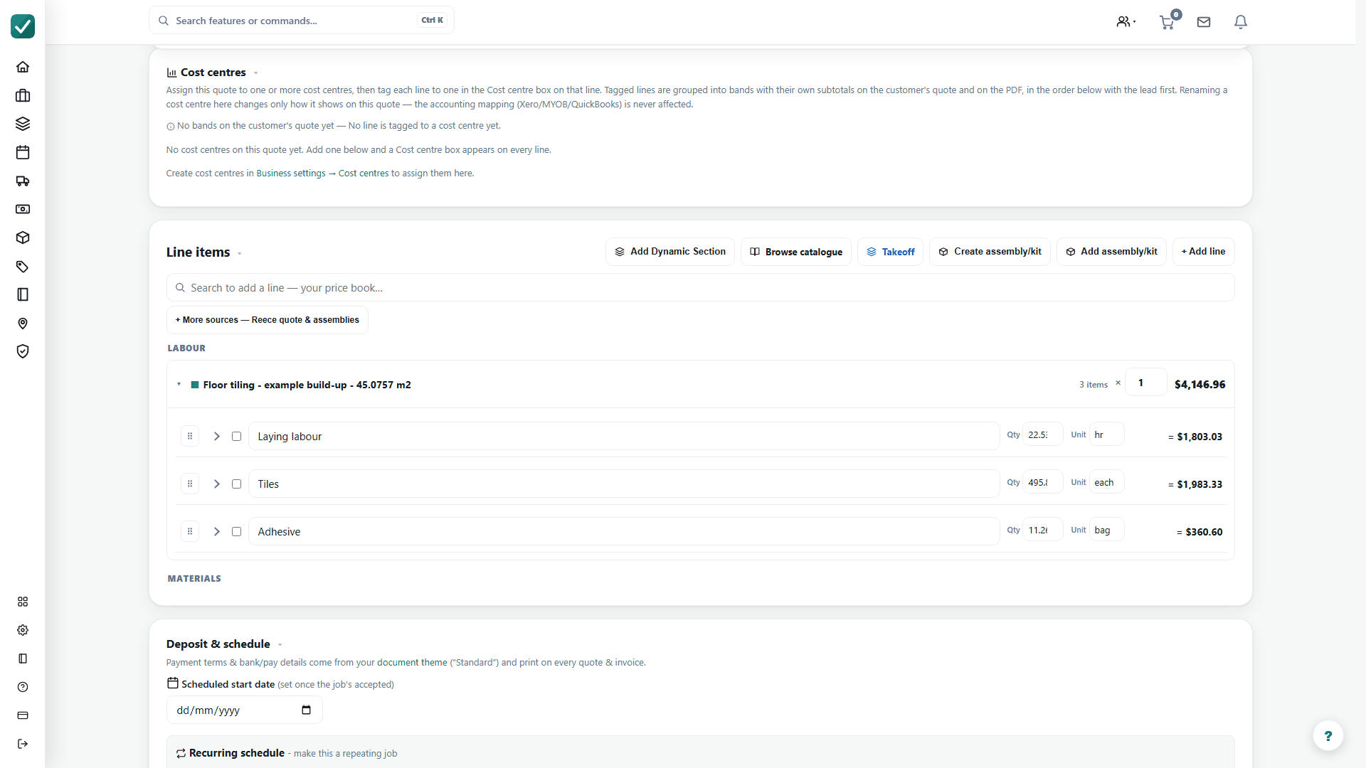This screenshot has width=1366, height=768.
Task: Open More sources — Reece quote & assemblies
Action: point(268,320)
